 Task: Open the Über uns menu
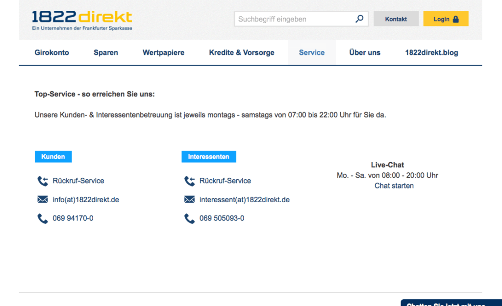[365, 52]
